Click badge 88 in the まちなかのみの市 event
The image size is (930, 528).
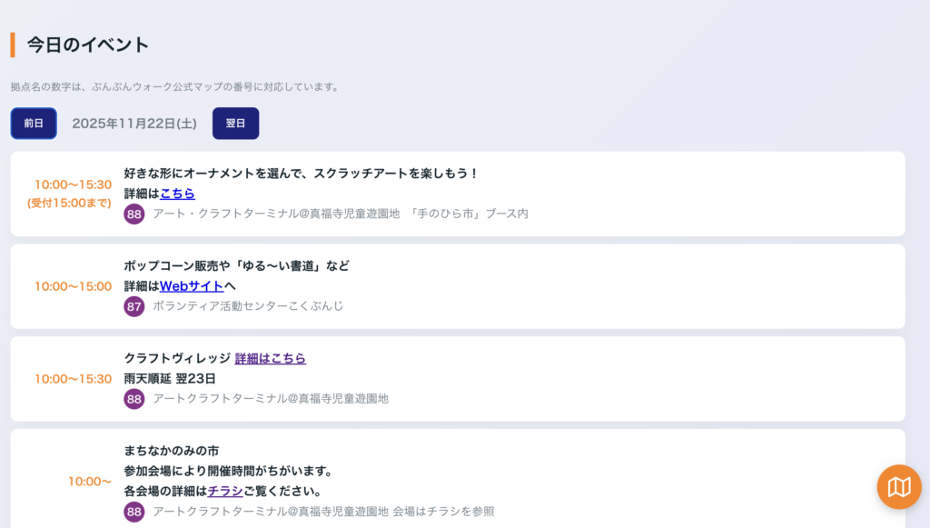click(134, 512)
